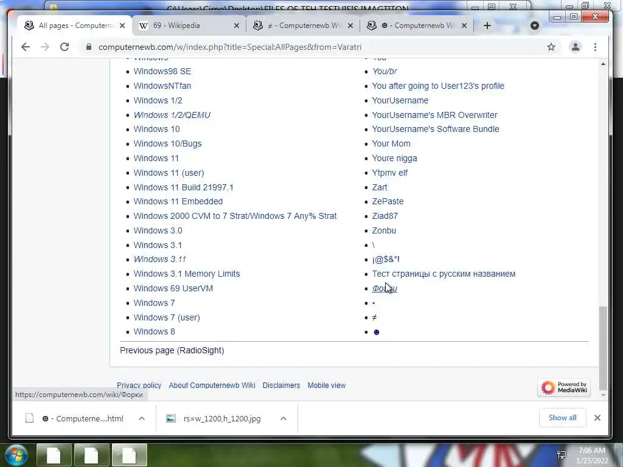Click the scrollbar down arrow

coord(603,395)
